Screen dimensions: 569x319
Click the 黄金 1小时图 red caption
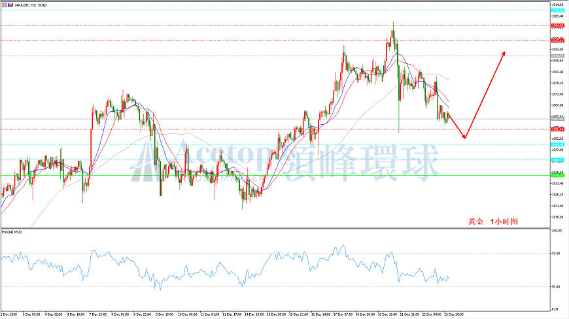[492, 222]
